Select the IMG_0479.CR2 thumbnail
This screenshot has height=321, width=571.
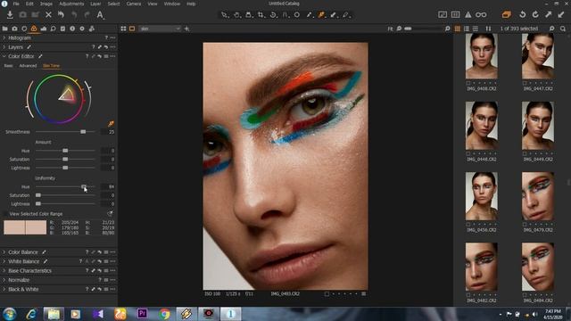(538, 196)
